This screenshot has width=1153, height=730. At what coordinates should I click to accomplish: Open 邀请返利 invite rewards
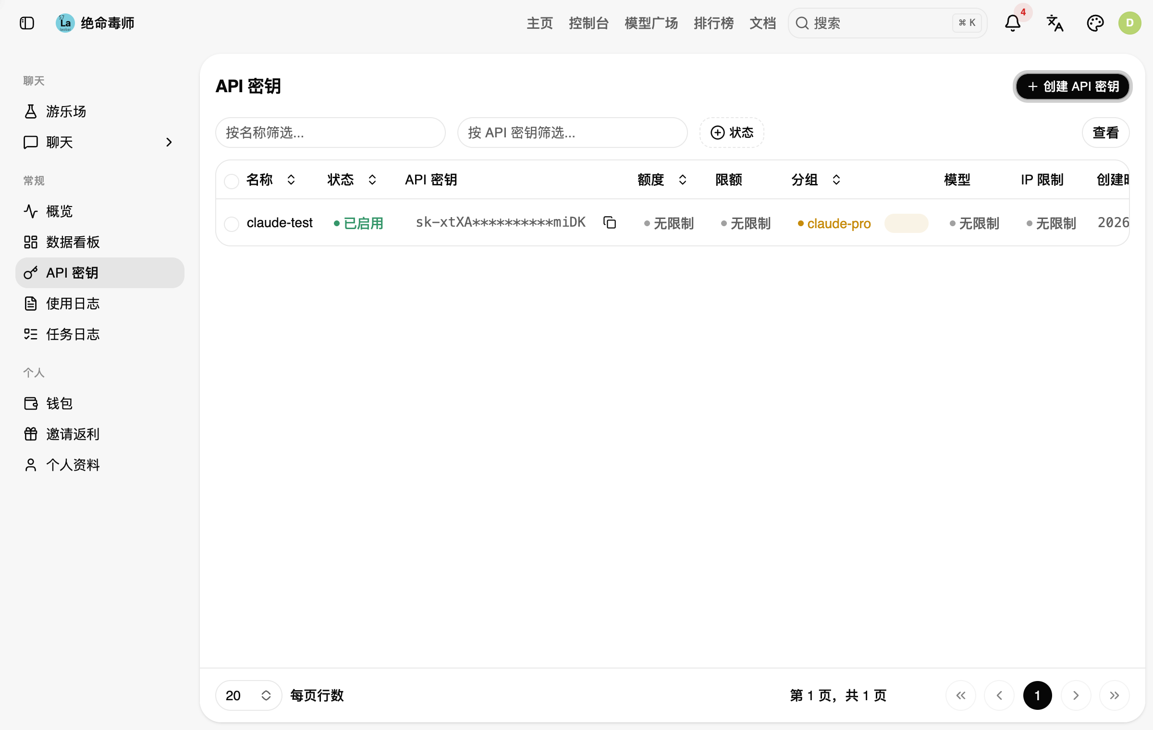click(100, 434)
